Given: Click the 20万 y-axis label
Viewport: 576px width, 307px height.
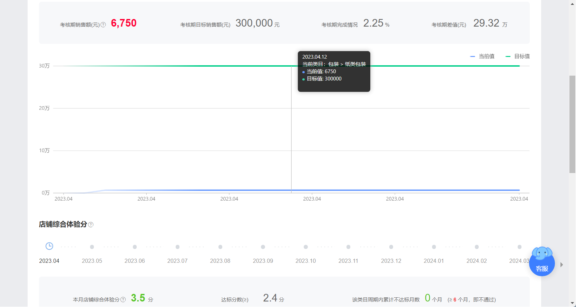Looking at the screenshot, I should point(44,108).
